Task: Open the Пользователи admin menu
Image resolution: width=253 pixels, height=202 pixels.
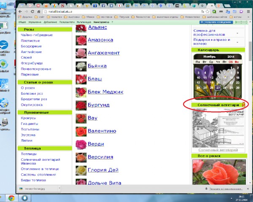Action: click(67, 22)
